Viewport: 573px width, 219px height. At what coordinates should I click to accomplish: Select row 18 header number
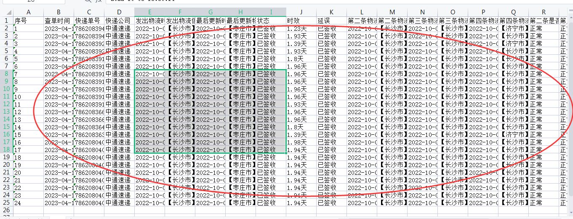tap(7, 150)
